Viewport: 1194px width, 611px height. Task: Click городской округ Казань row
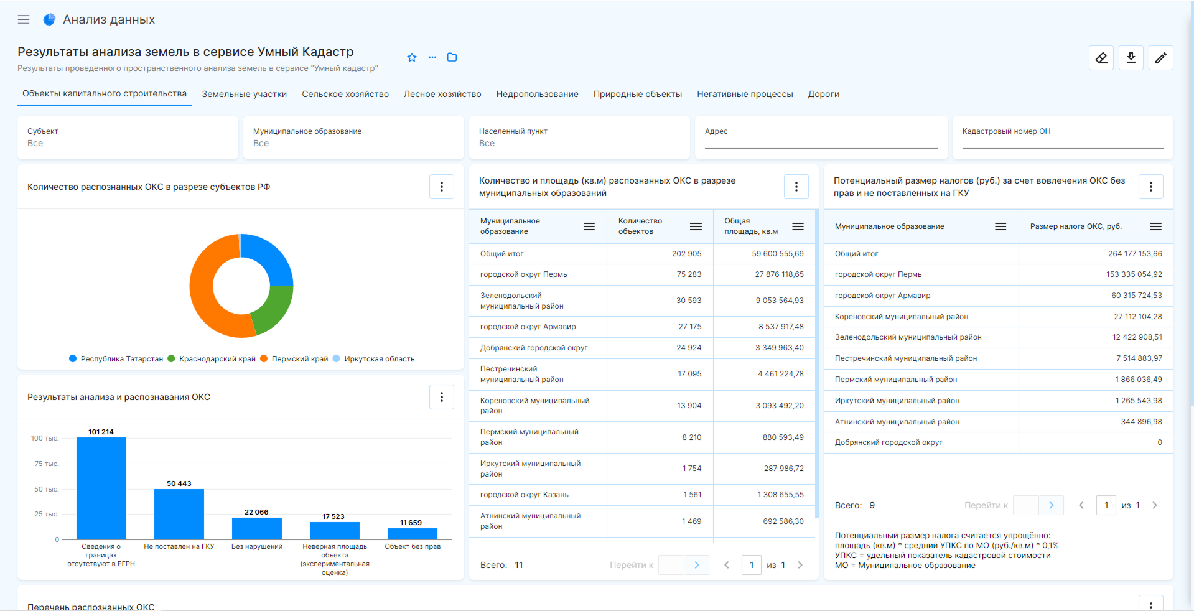point(642,495)
